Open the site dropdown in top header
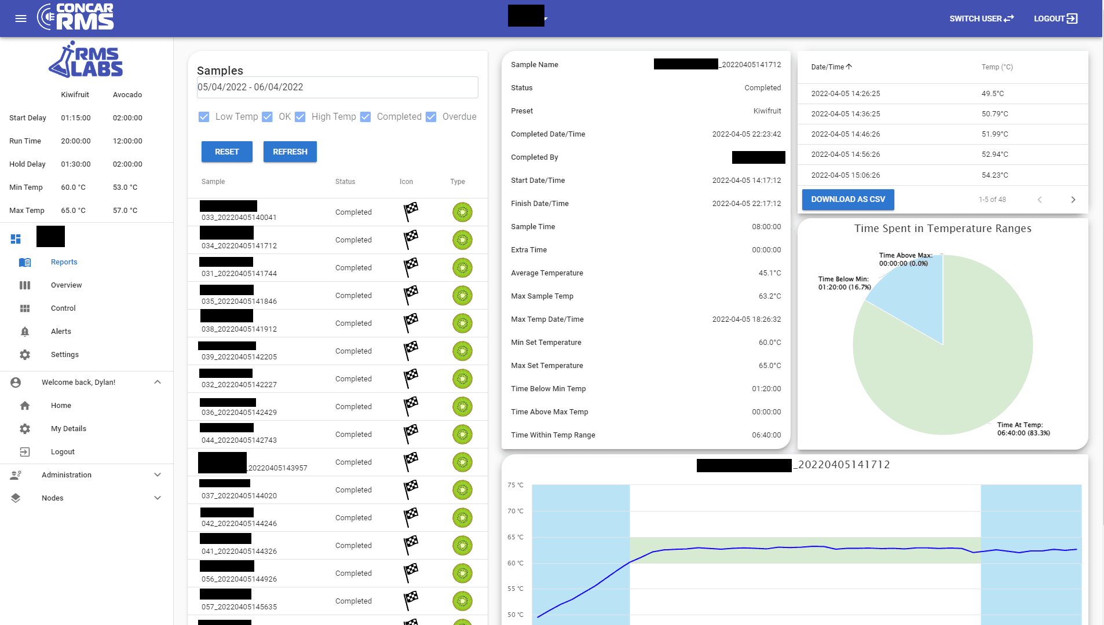 528,17
